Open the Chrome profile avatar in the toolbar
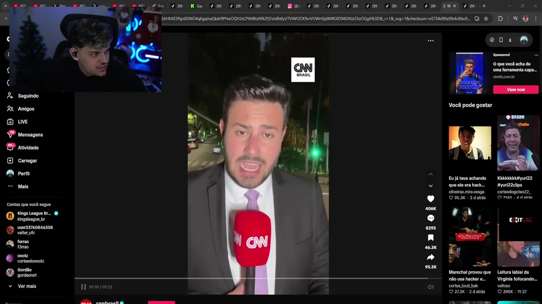The width and height of the screenshot is (542, 304). pyautogui.click(x=525, y=19)
